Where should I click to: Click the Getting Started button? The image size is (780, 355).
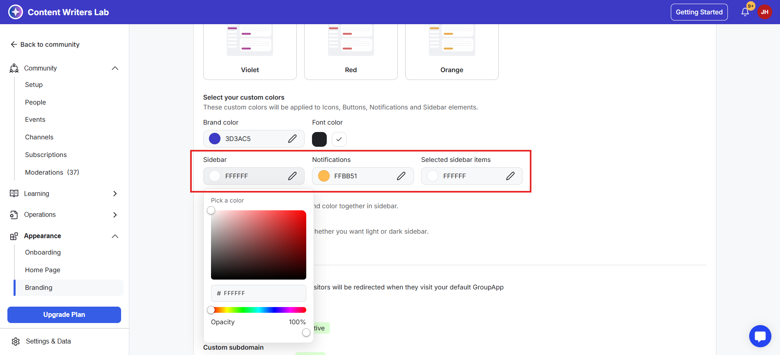699,12
